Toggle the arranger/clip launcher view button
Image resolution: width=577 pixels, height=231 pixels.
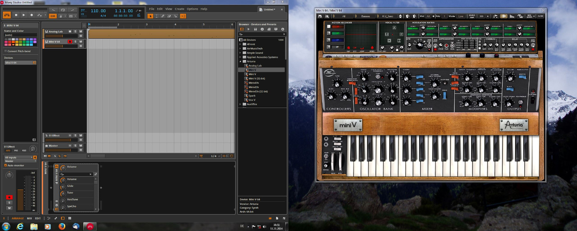point(7,15)
